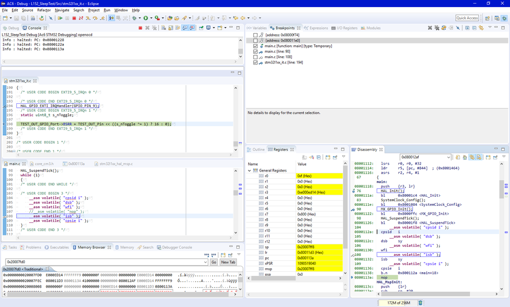Toggle Show Console When Standard Out Changes
Viewport: 510px width, 307px height.
185,28
